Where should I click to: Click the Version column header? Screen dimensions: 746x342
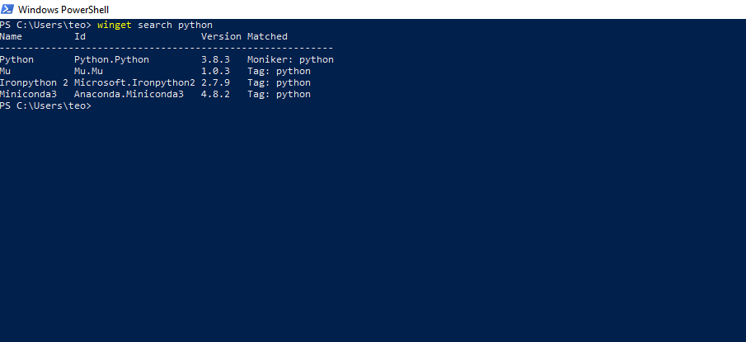[221, 36]
